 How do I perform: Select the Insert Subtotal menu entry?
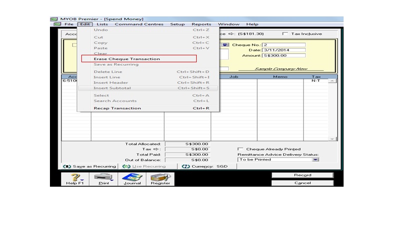pos(148,88)
